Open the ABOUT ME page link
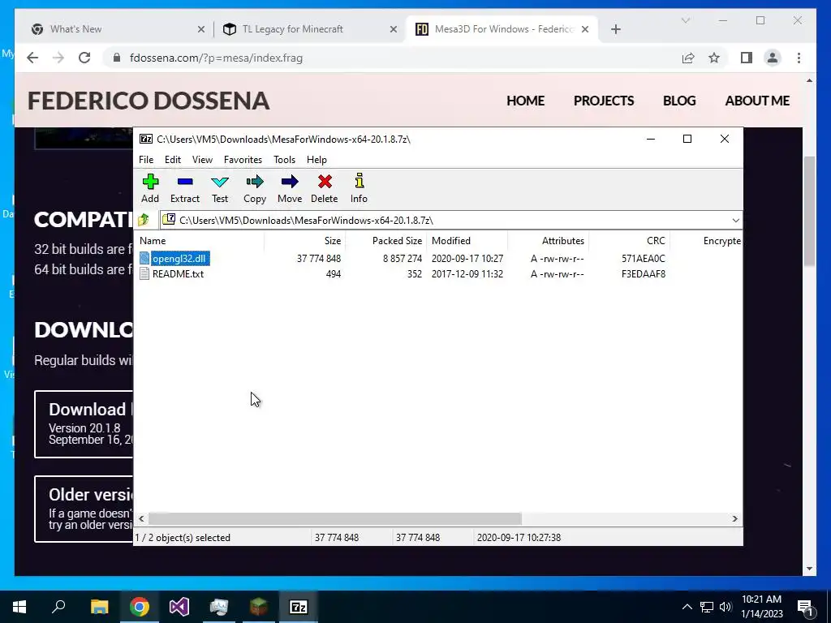Image resolution: width=831 pixels, height=623 pixels. [x=757, y=101]
